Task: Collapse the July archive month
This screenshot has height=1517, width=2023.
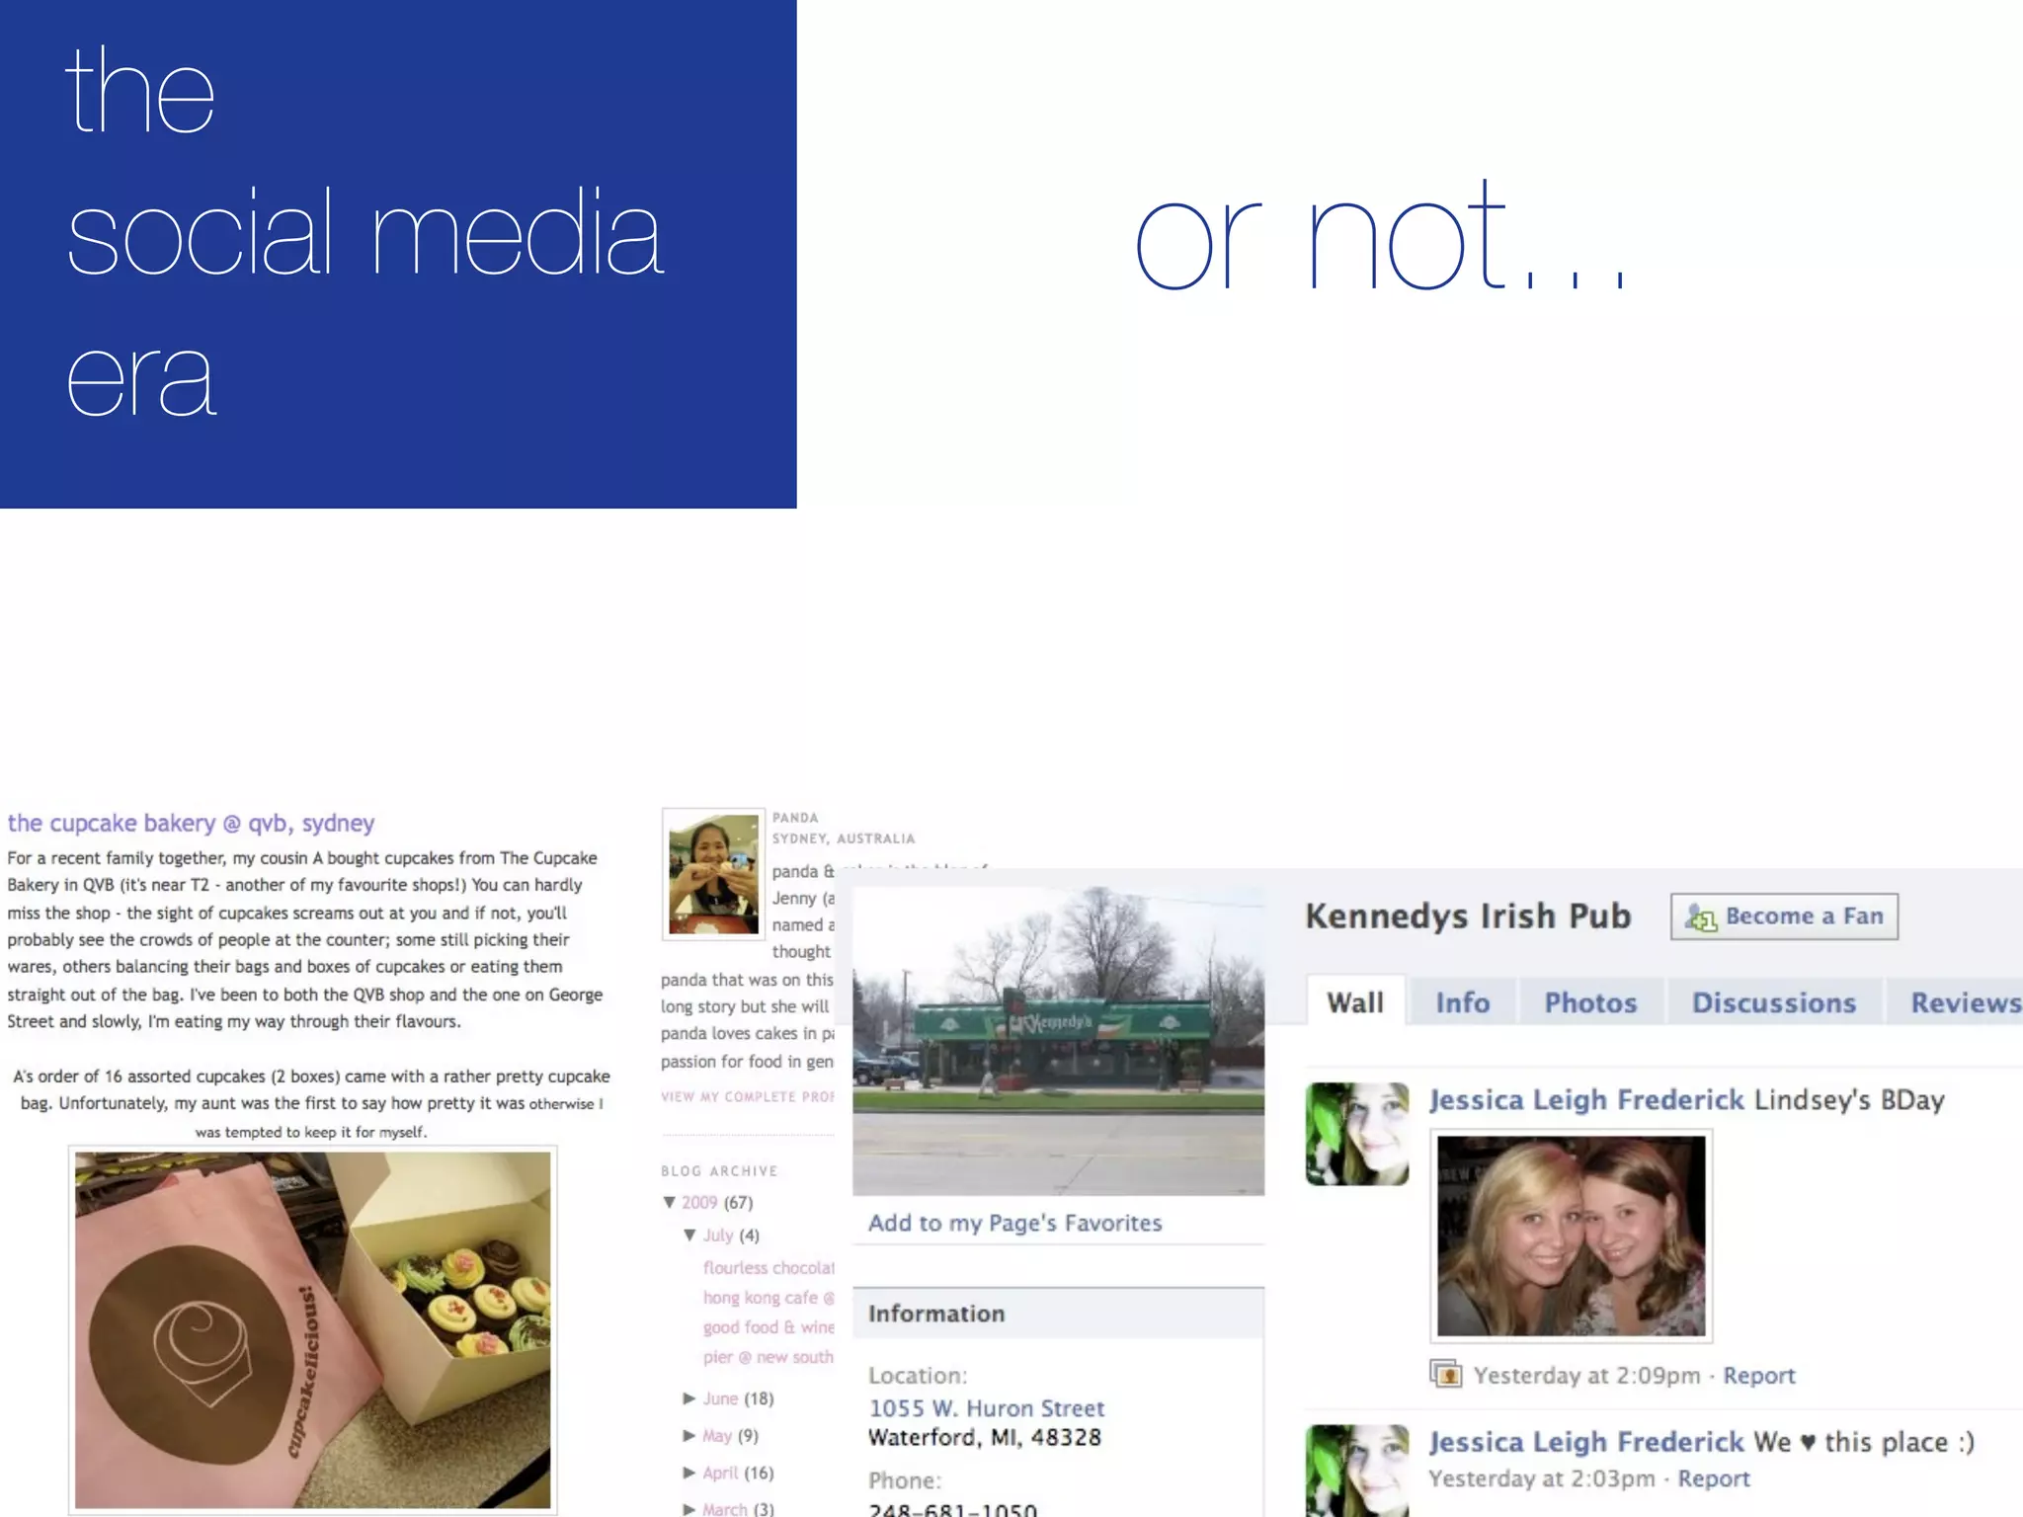Action: [689, 1235]
